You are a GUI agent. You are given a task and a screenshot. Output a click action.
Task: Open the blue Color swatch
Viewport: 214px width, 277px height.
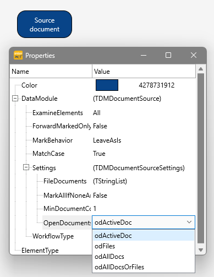click(107, 85)
